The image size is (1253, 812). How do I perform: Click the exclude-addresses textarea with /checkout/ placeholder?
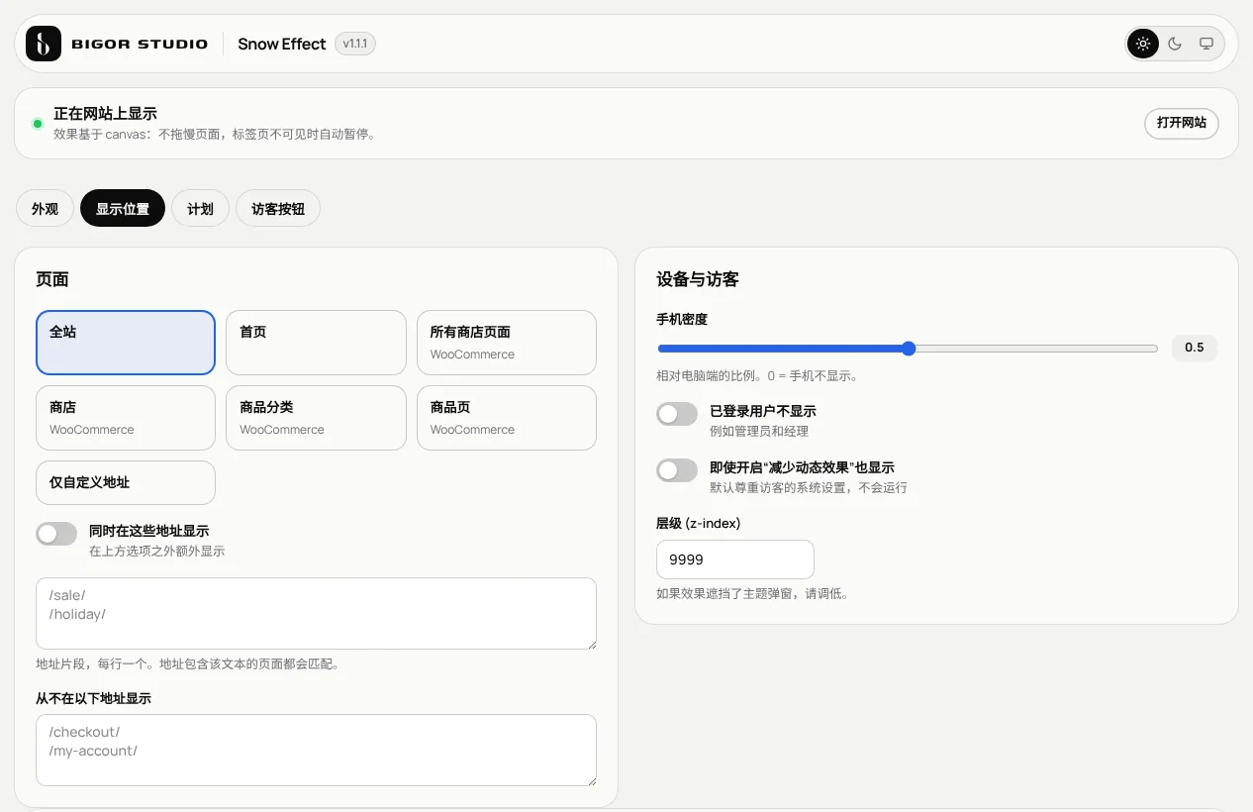[316, 750]
